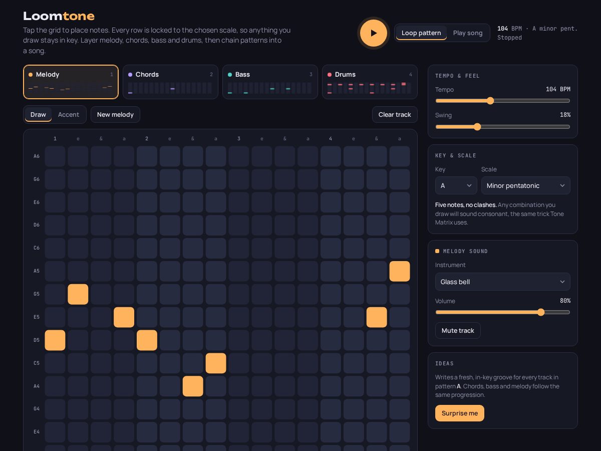This screenshot has height=451, width=601.
Task: Generate a New melody
Action: (x=115, y=114)
